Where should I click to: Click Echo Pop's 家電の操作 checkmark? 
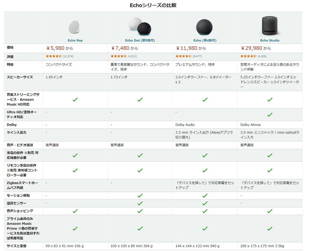click(75, 155)
